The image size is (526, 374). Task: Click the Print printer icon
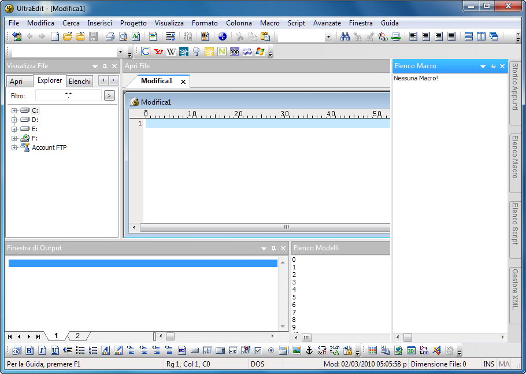[x=110, y=36]
